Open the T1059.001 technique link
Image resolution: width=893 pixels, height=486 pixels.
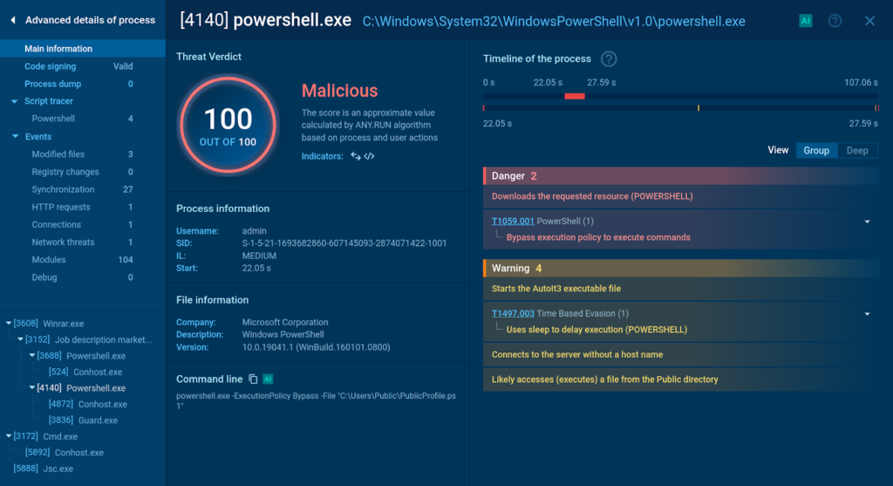point(512,222)
